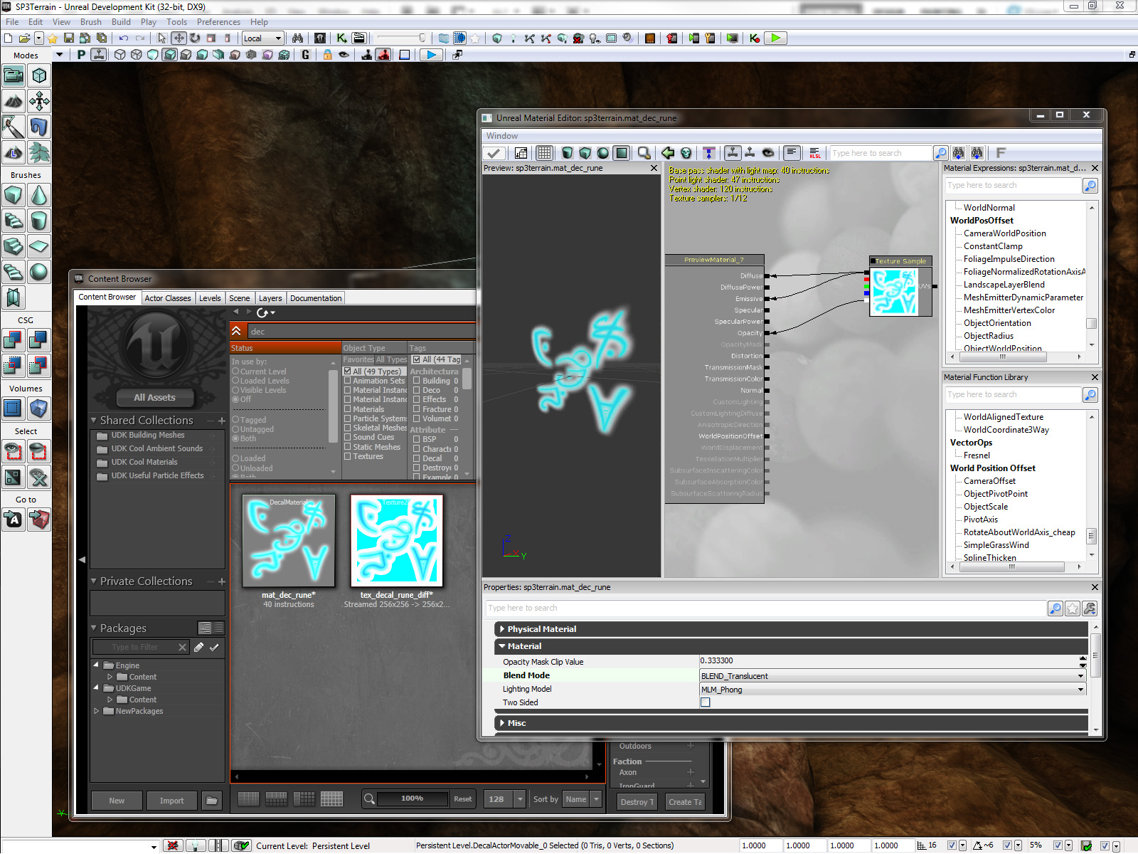
Task: Adjust the camera speed slider in the main toolbar
Action: pos(402,38)
